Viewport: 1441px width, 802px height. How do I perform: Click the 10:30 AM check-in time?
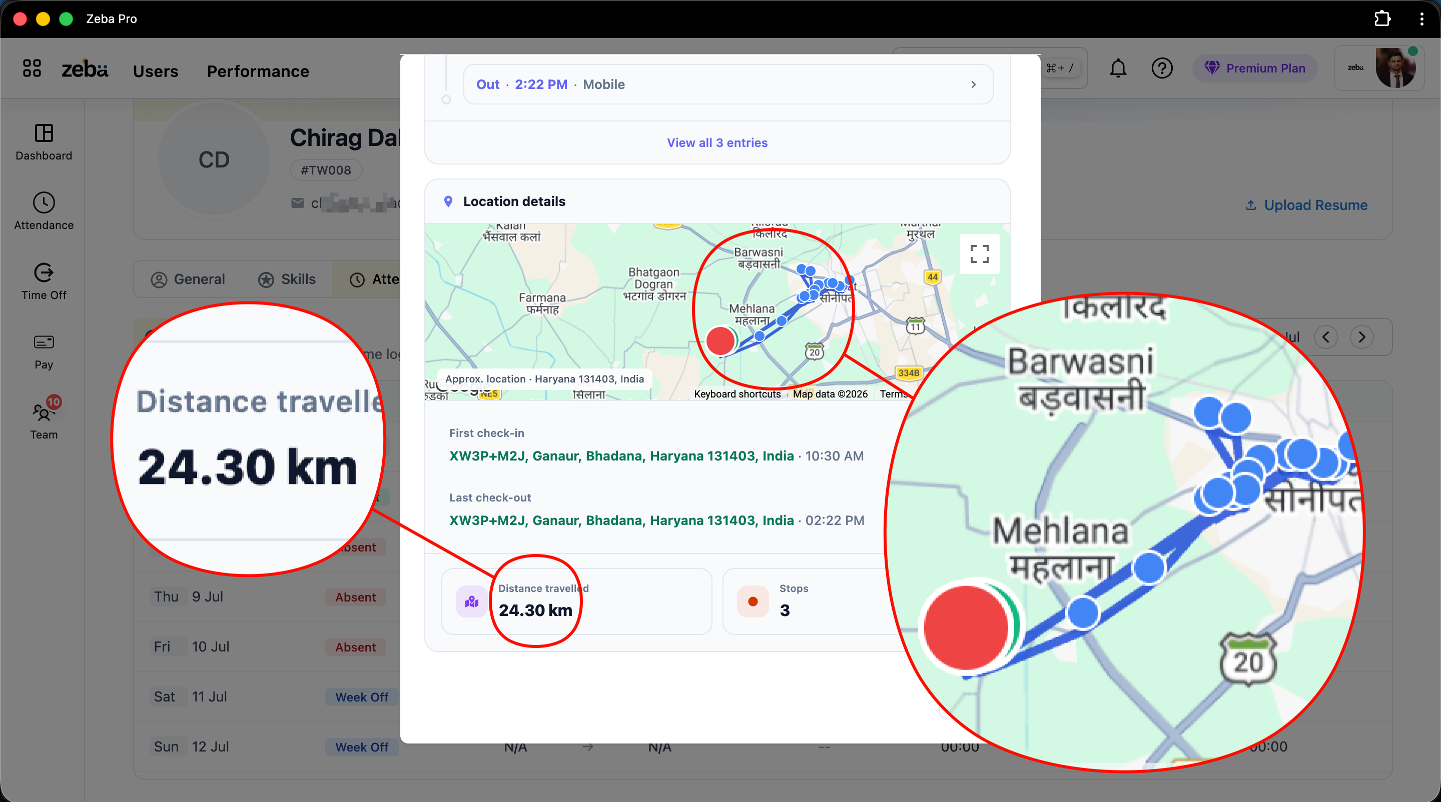click(834, 456)
